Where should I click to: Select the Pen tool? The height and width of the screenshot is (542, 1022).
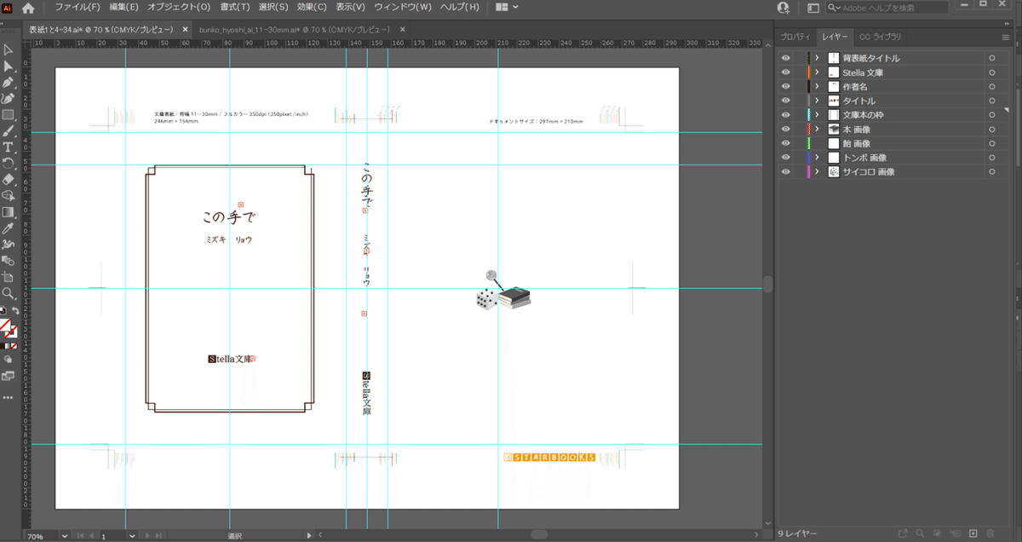[x=9, y=83]
